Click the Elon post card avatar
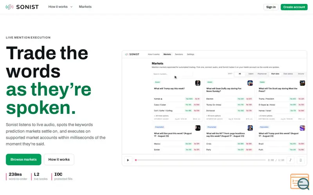 tap(198, 128)
